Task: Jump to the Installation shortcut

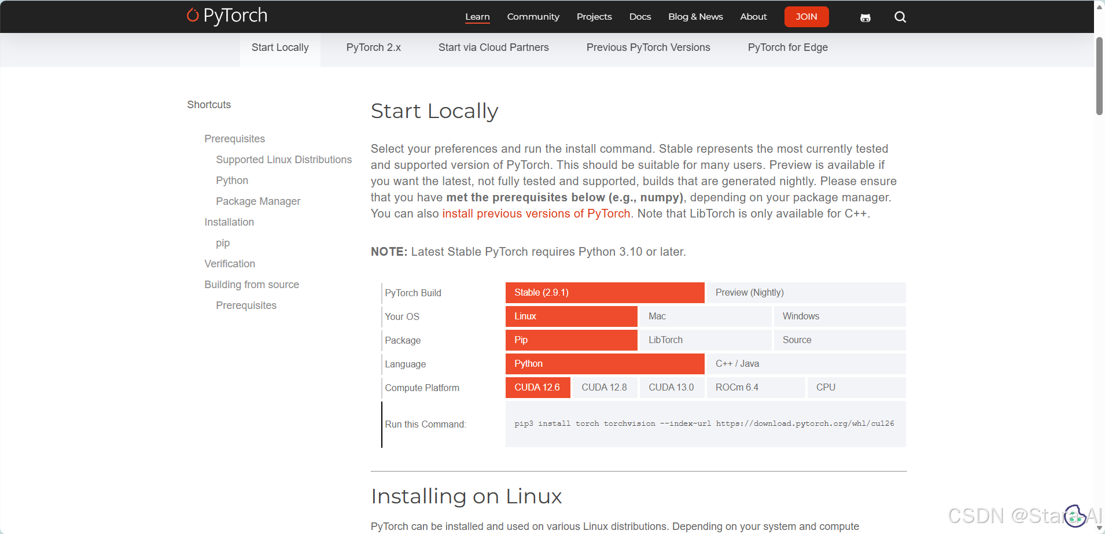Action: [229, 222]
